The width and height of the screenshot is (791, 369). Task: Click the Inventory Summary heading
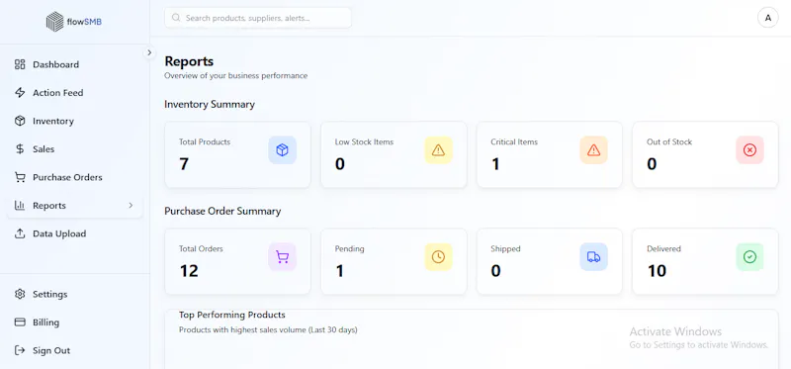pyautogui.click(x=210, y=105)
